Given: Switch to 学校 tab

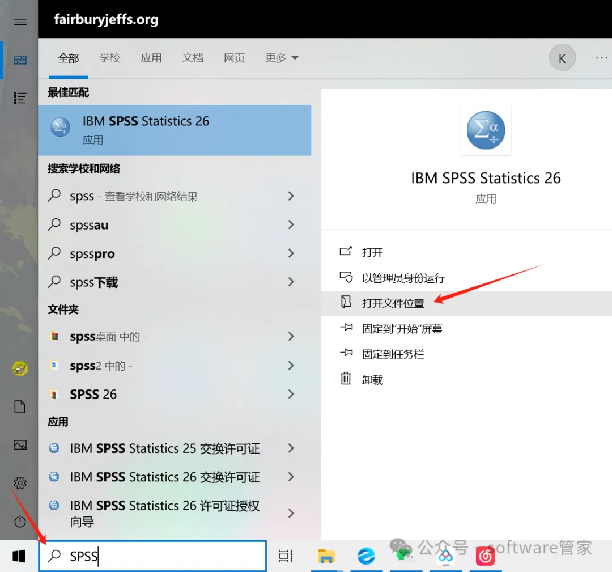Looking at the screenshot, I should point(110,58).
